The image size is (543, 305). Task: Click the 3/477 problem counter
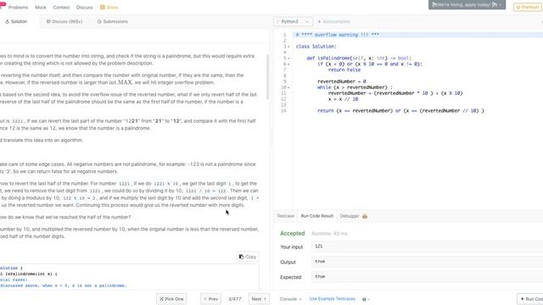(x=235, y=299)
